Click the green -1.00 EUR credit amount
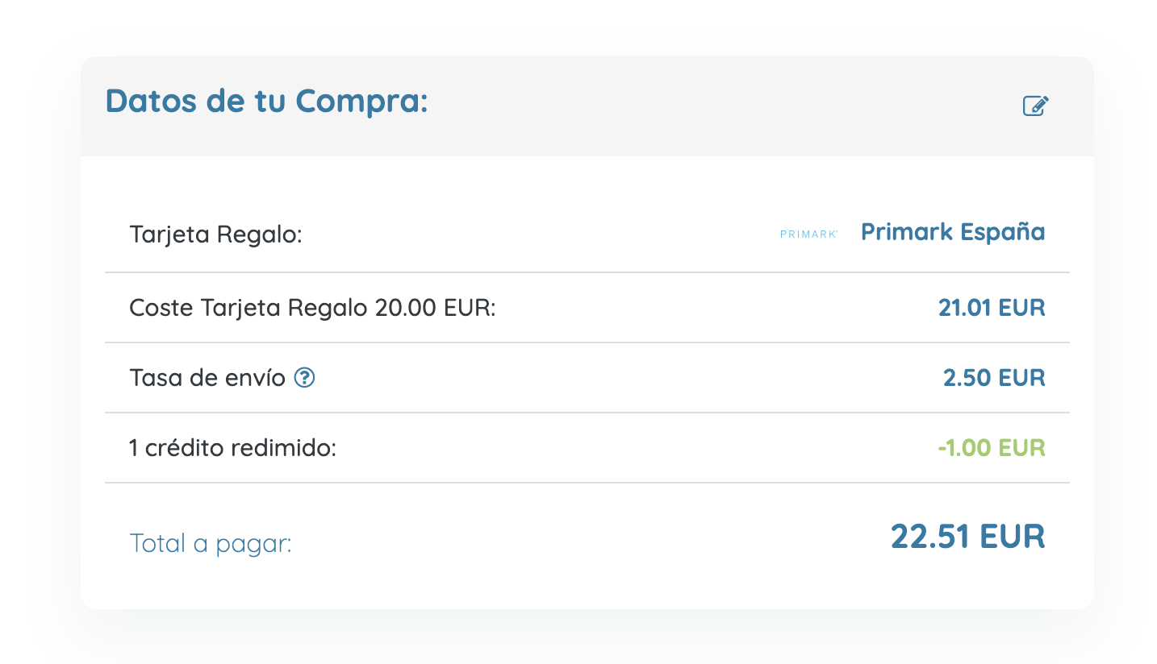The width and height of the screenshot is (1157, 664). click(992, 447)
